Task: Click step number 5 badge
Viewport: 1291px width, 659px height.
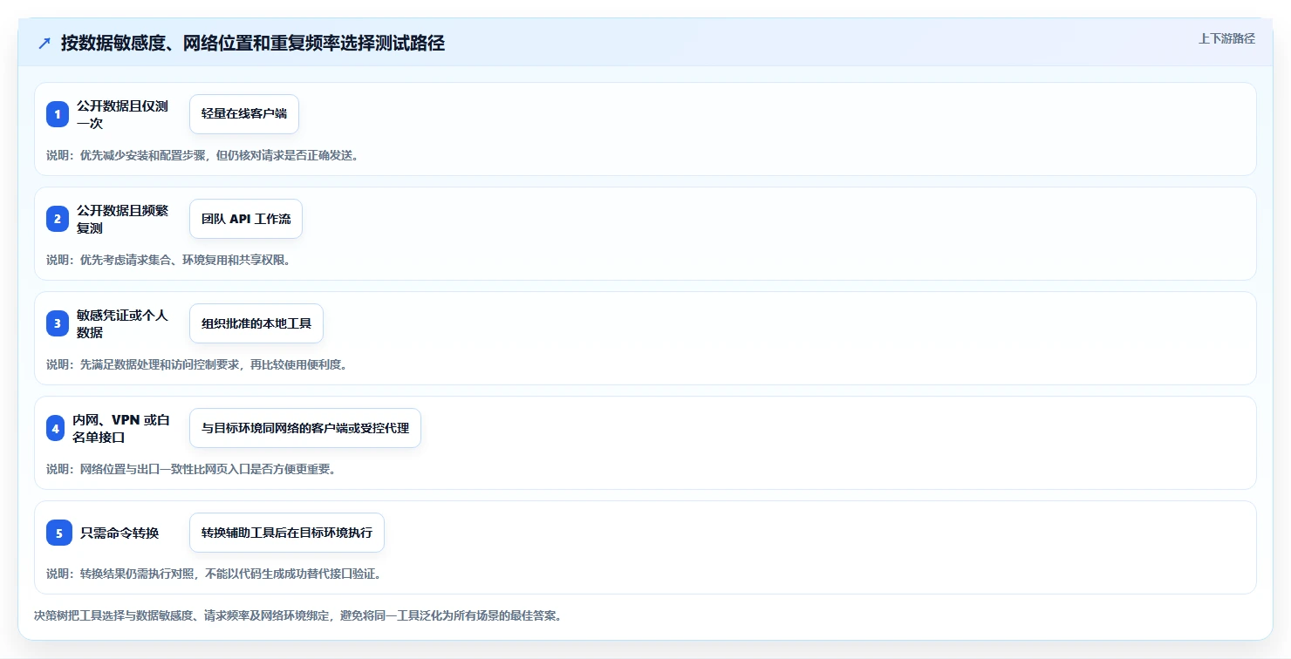Action: click(59, 533)
